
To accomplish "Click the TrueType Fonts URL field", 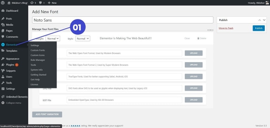I will (x=124, y=77).
